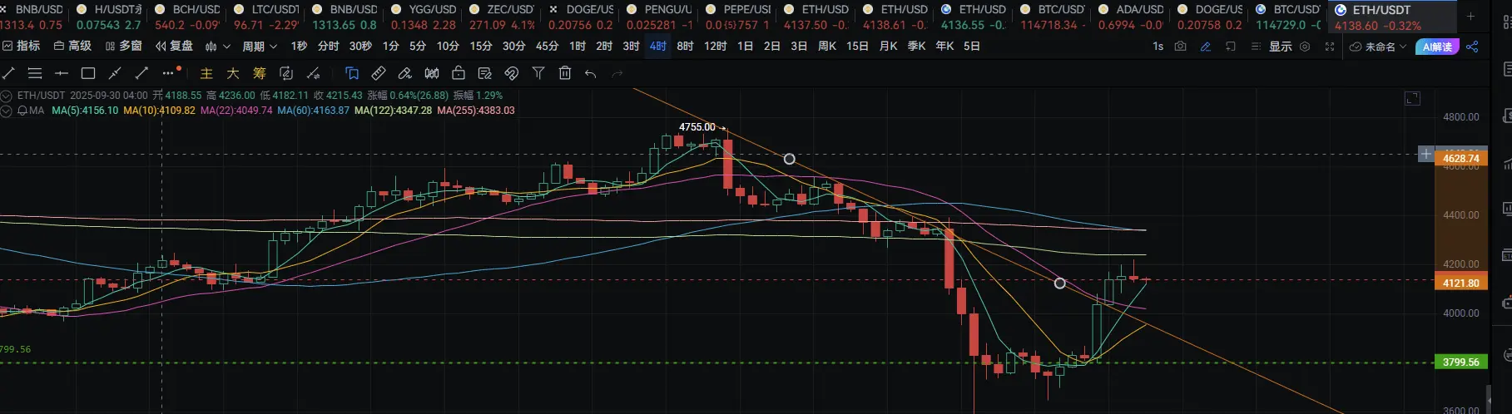Select the parallel lines drawing tool

(x=35, y=73)
